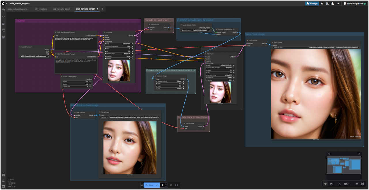This screenshot has height=190, width=369.
Task: Toggle Show Image Feed
Action: 353,3
